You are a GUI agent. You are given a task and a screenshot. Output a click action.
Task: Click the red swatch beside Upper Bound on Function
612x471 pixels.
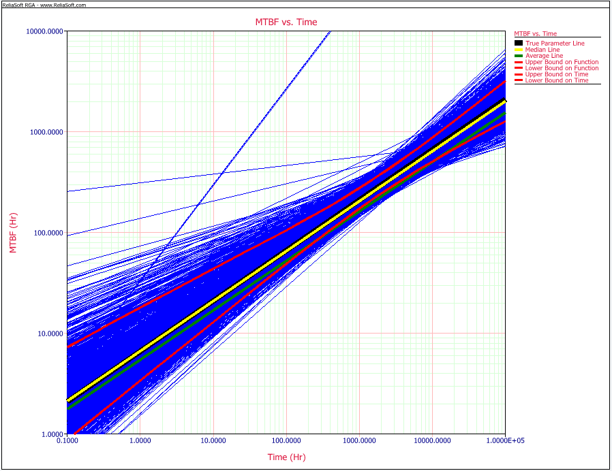[x=517, y=62]
